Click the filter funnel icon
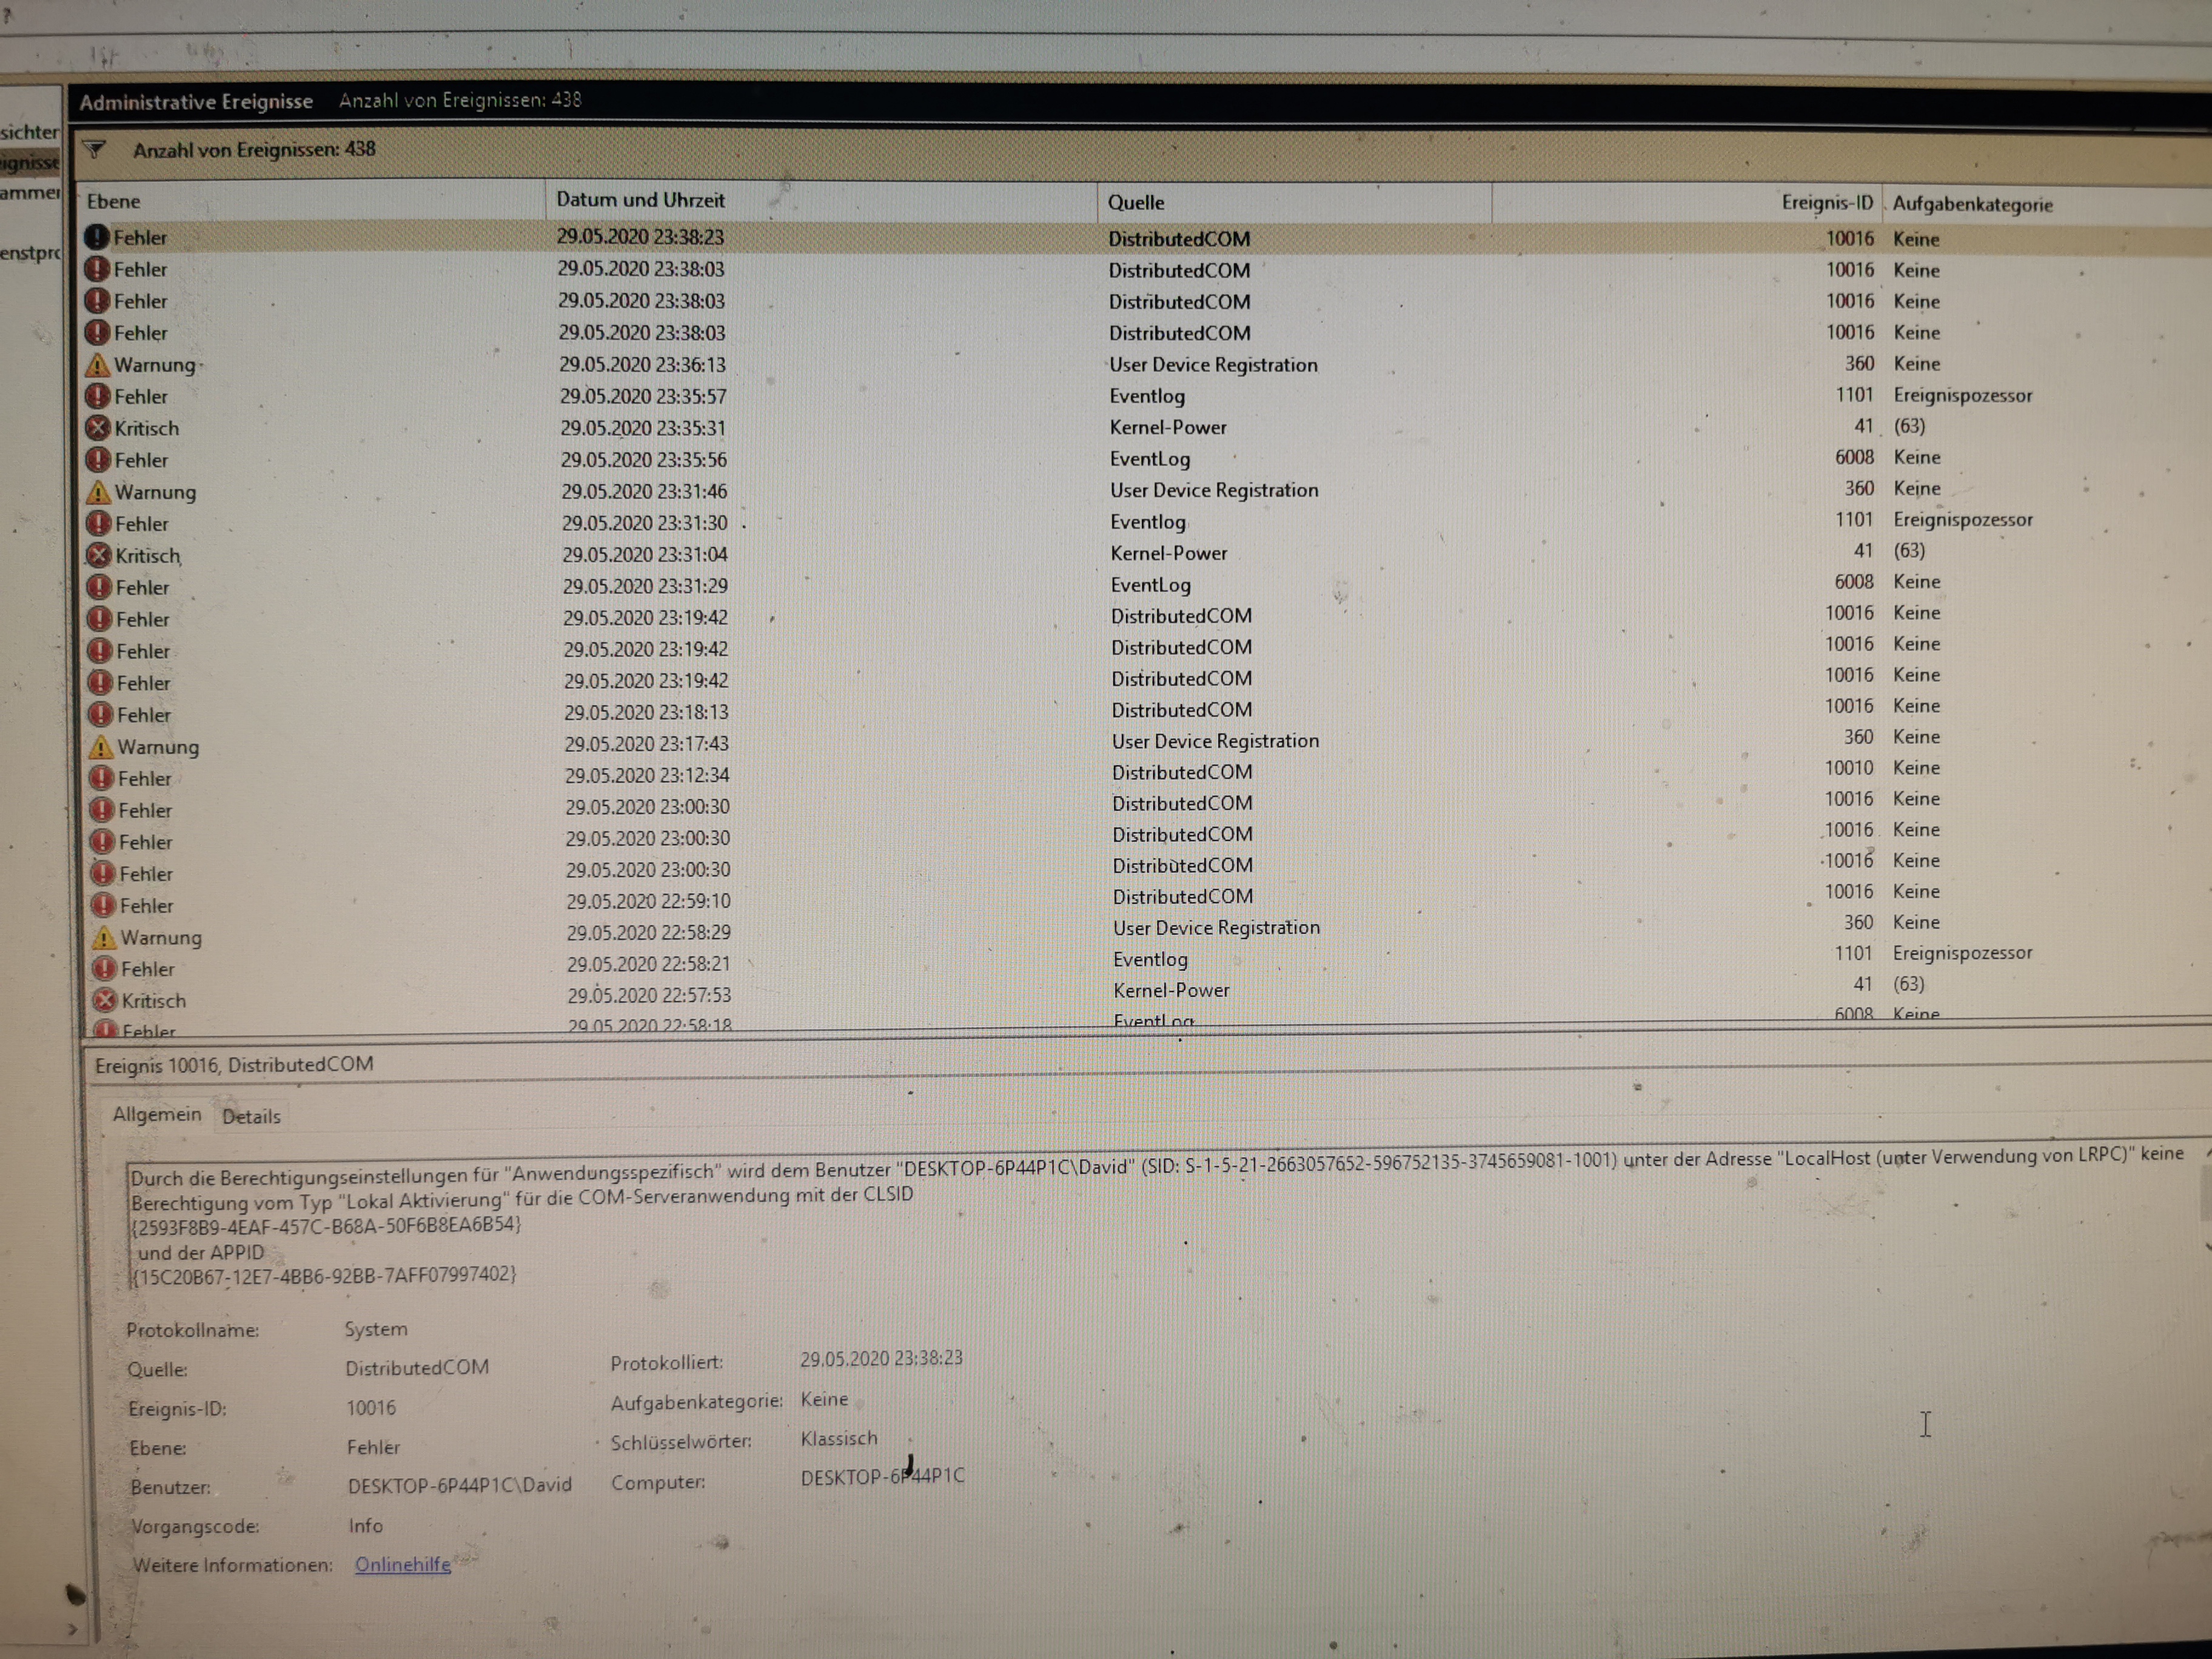 click(94, 150)
